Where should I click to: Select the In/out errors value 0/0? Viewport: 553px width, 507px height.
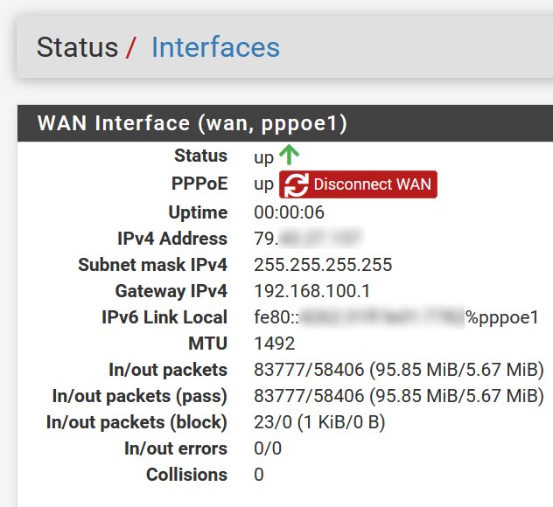268,448
